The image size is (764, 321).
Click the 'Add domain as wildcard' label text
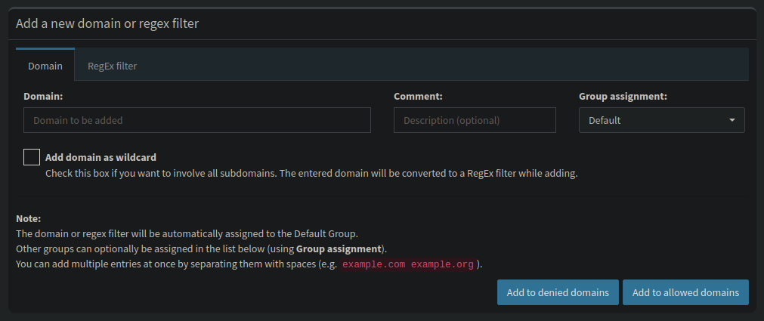click(x=101, y=157)
